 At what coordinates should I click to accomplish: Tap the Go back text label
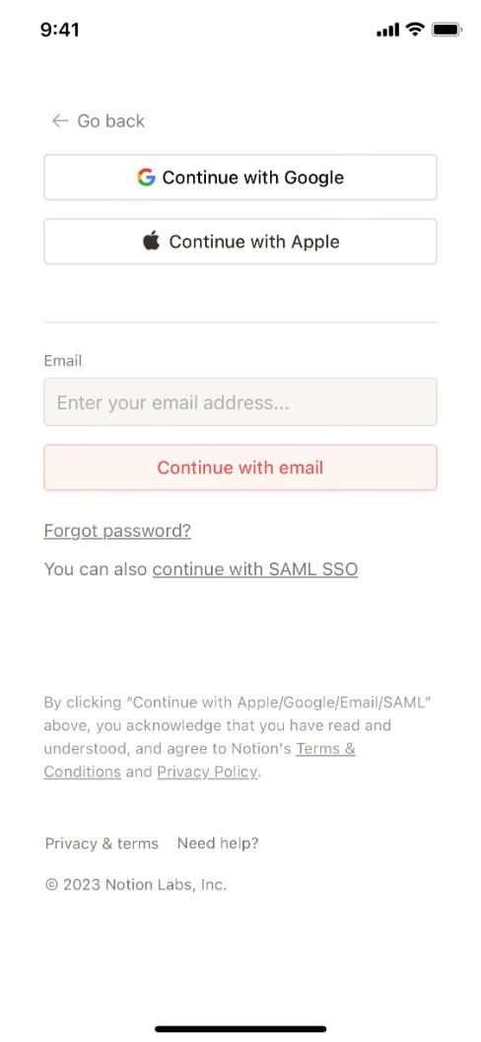click(110, 121)
